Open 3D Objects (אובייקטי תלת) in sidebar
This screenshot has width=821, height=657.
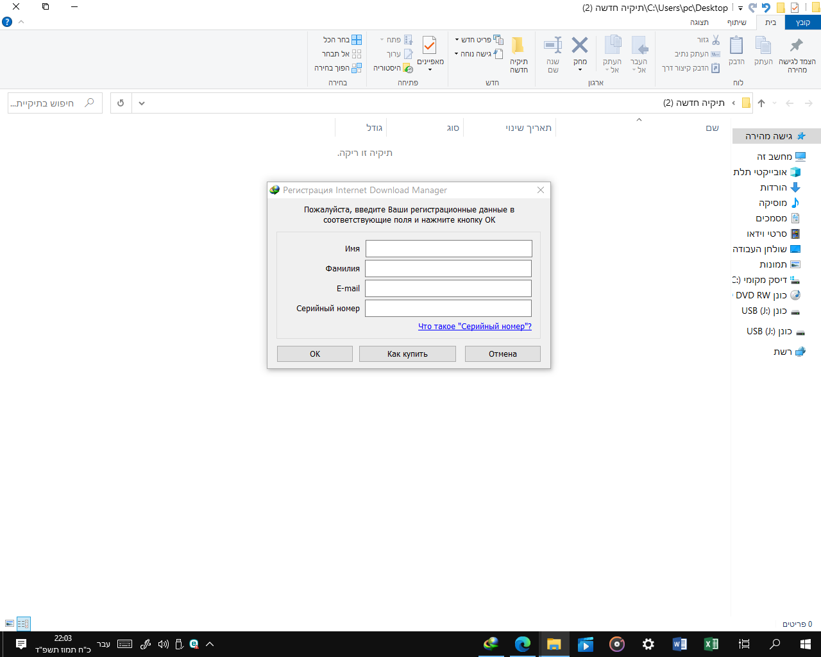767,172
